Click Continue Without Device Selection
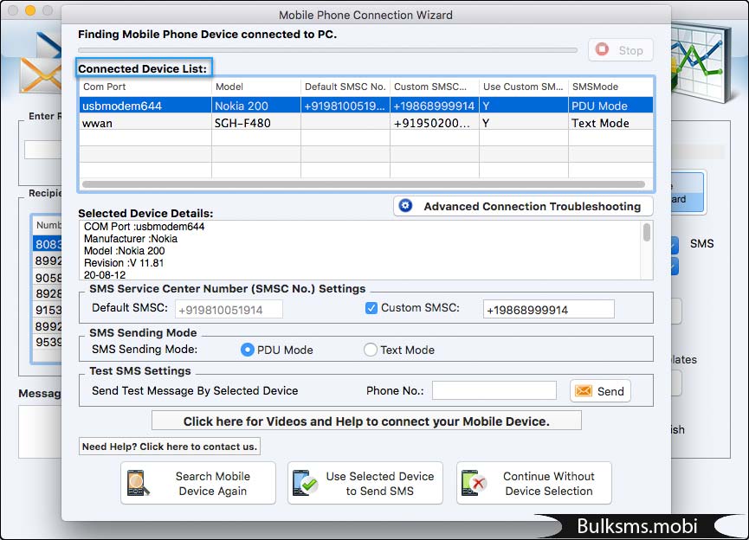This screenshot has width=749, height=540. point(534,483)
